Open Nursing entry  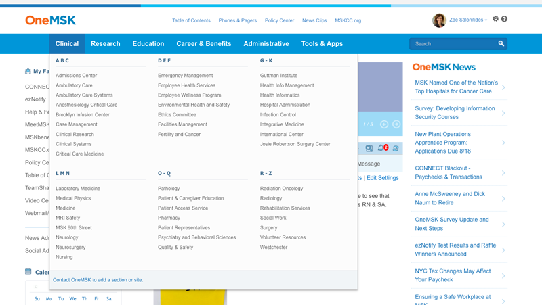(64, 257)
